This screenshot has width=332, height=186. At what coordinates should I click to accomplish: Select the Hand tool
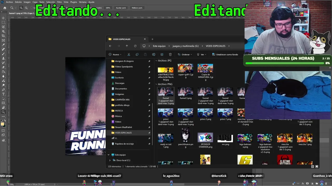tap(3, 107)
